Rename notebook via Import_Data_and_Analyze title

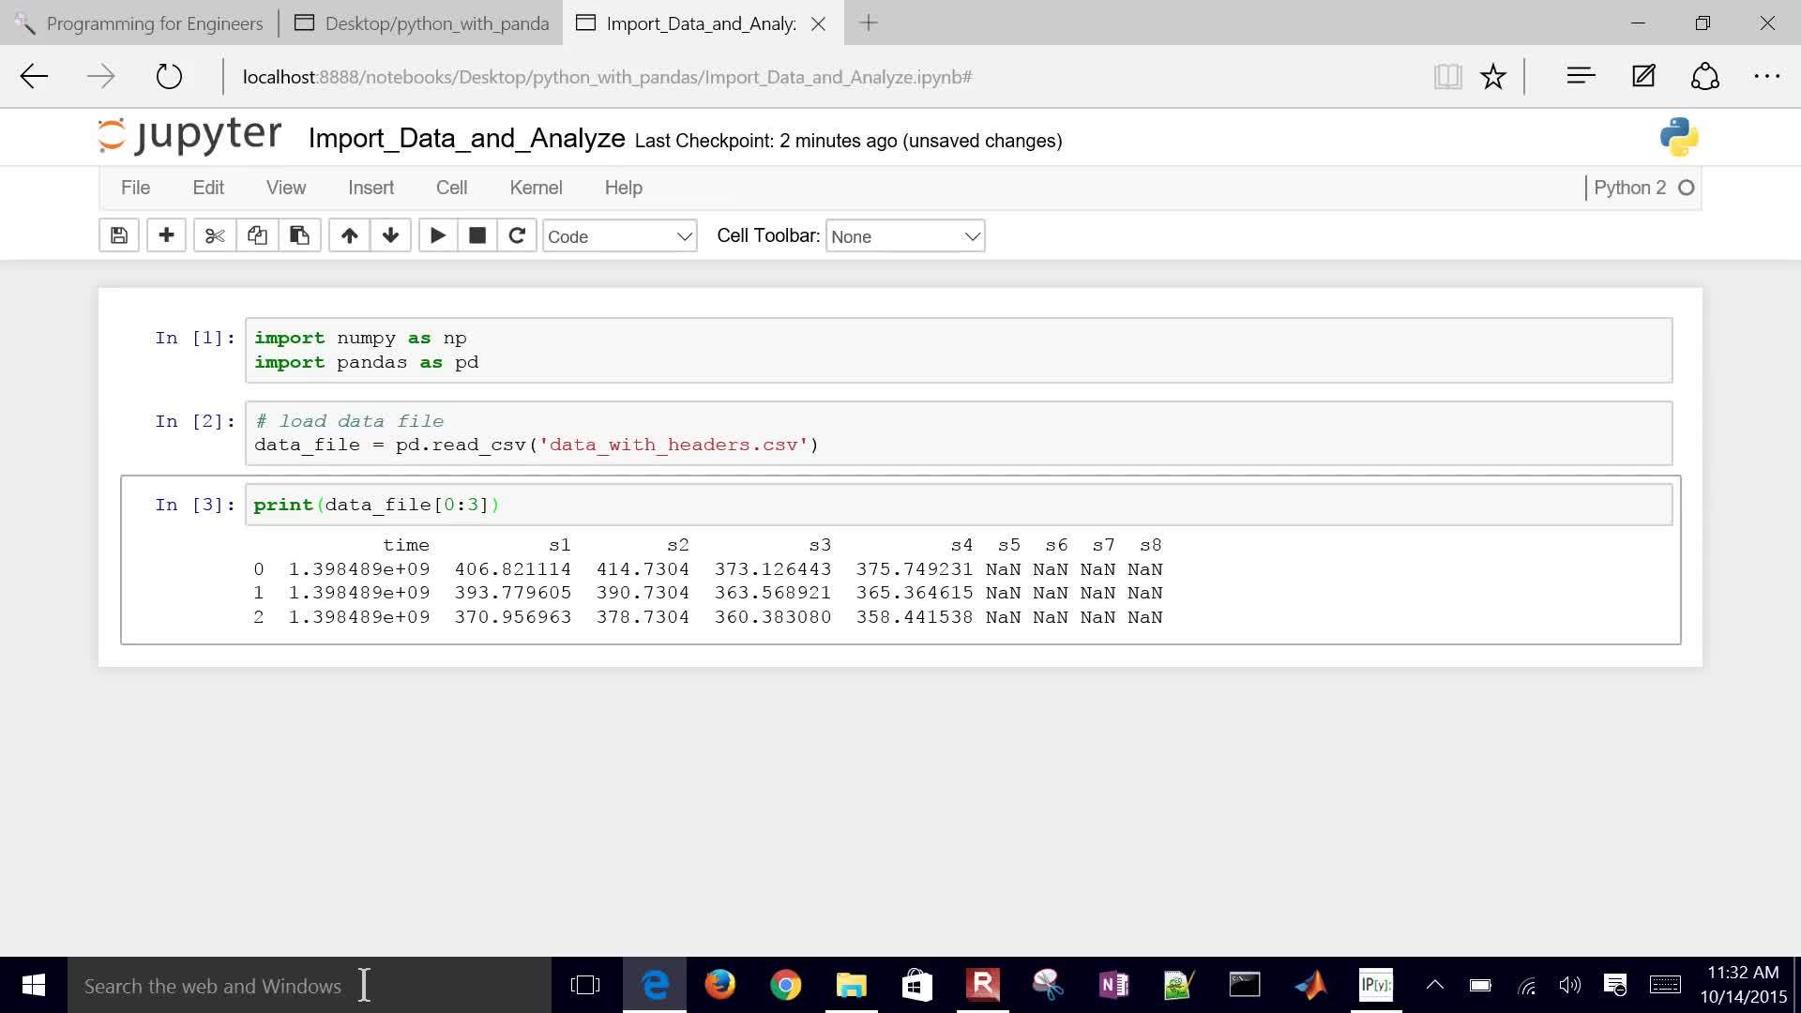(466, 139)
